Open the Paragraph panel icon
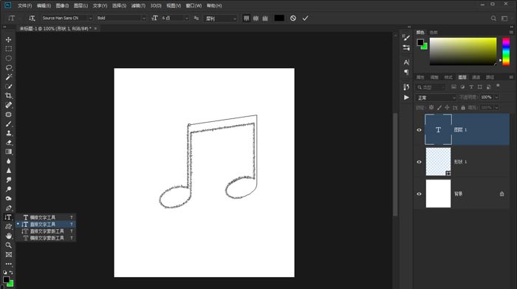 pyautogui.click(x=406, y=72)
